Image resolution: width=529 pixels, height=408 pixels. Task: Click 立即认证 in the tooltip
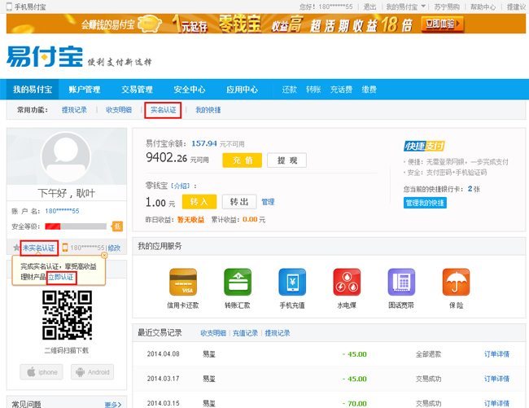[61, 278]
